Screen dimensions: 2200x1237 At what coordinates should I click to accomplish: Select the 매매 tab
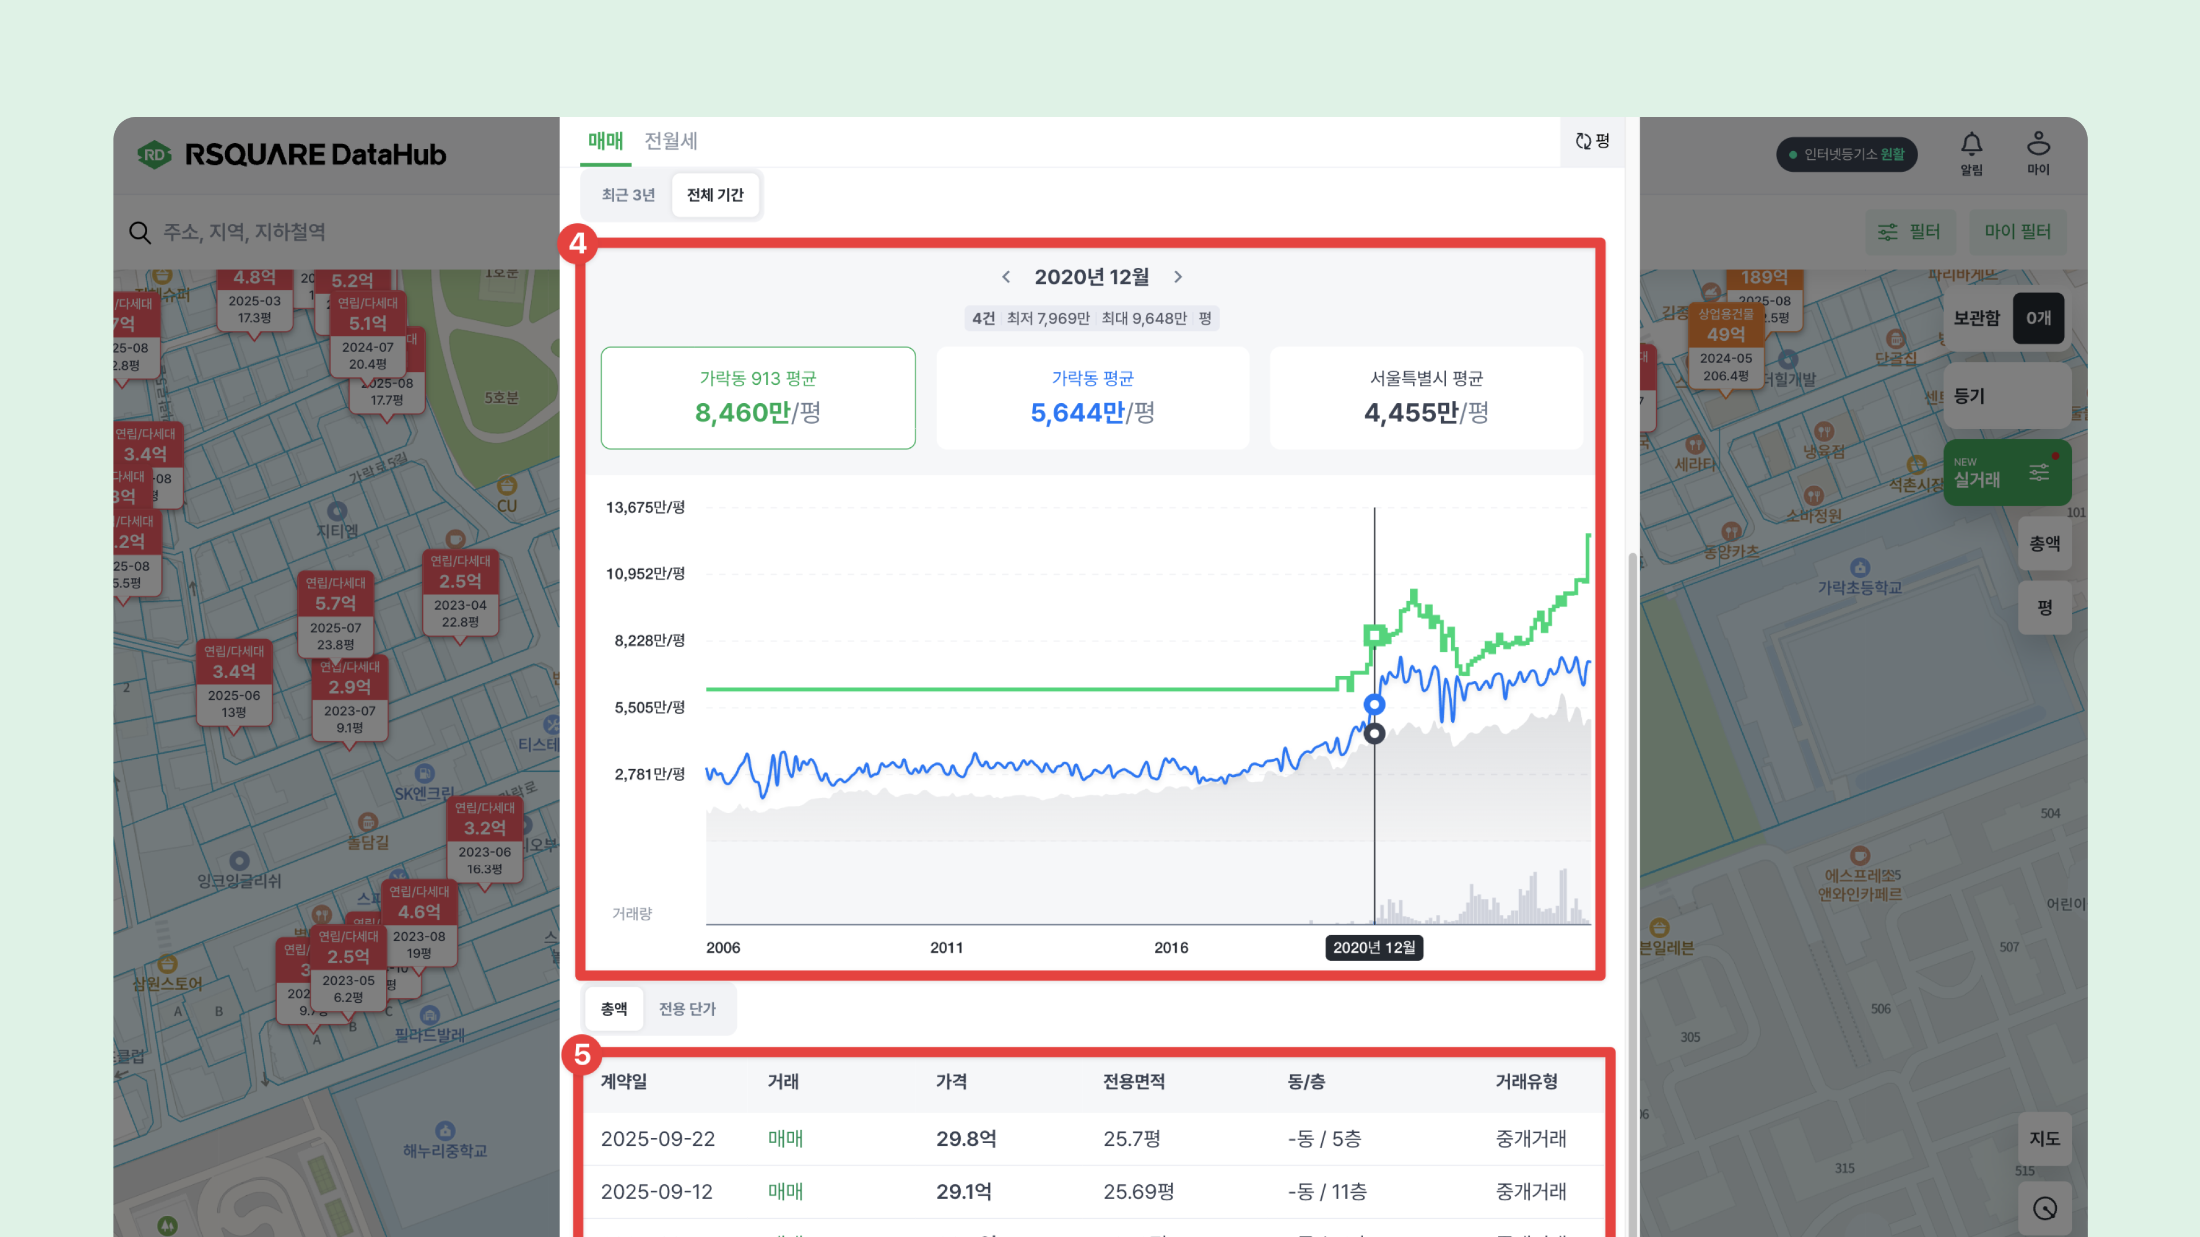(x=606, y=141)
